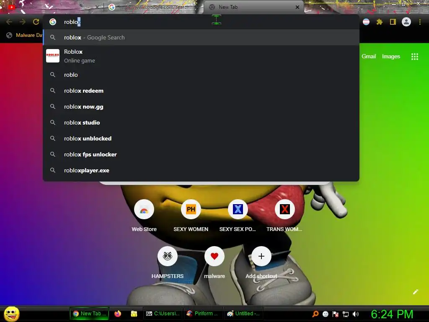
Task: Open the malware heart shortcut
Action: [214, 262]
